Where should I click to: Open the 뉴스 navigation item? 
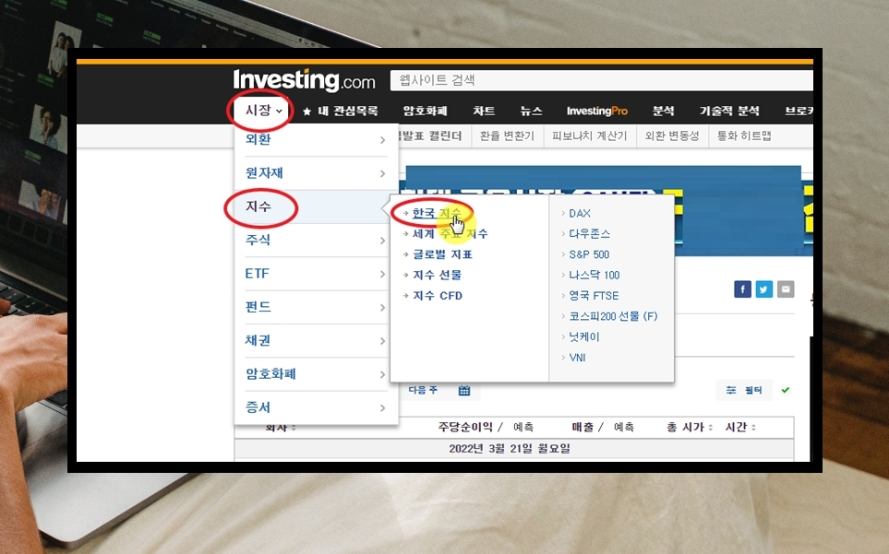(531, 111)
